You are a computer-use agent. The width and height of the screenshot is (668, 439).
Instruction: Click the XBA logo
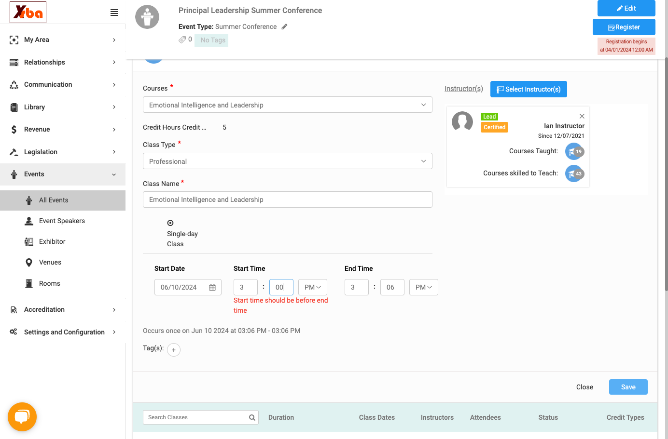click(28, 12)
